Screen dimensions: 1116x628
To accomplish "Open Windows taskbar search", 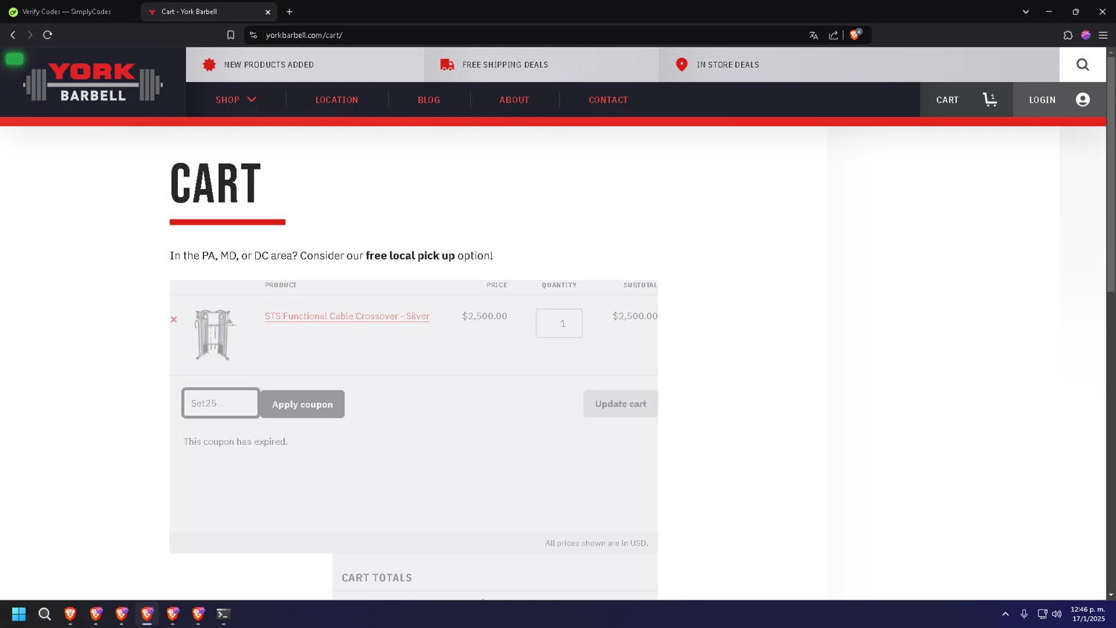I will coord(45,614).
